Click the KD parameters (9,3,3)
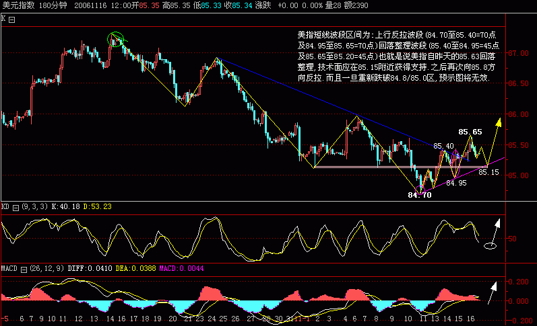The image size is (537, 326). 34,207
